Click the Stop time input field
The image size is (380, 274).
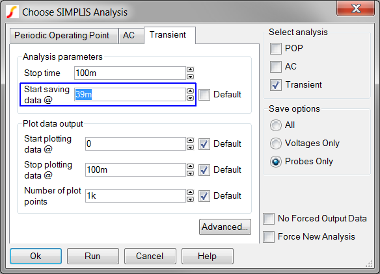tap(130, 73)
